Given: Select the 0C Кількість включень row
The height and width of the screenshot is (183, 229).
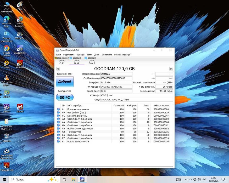Looking at the screenshot, I should (x=113, y=116).
